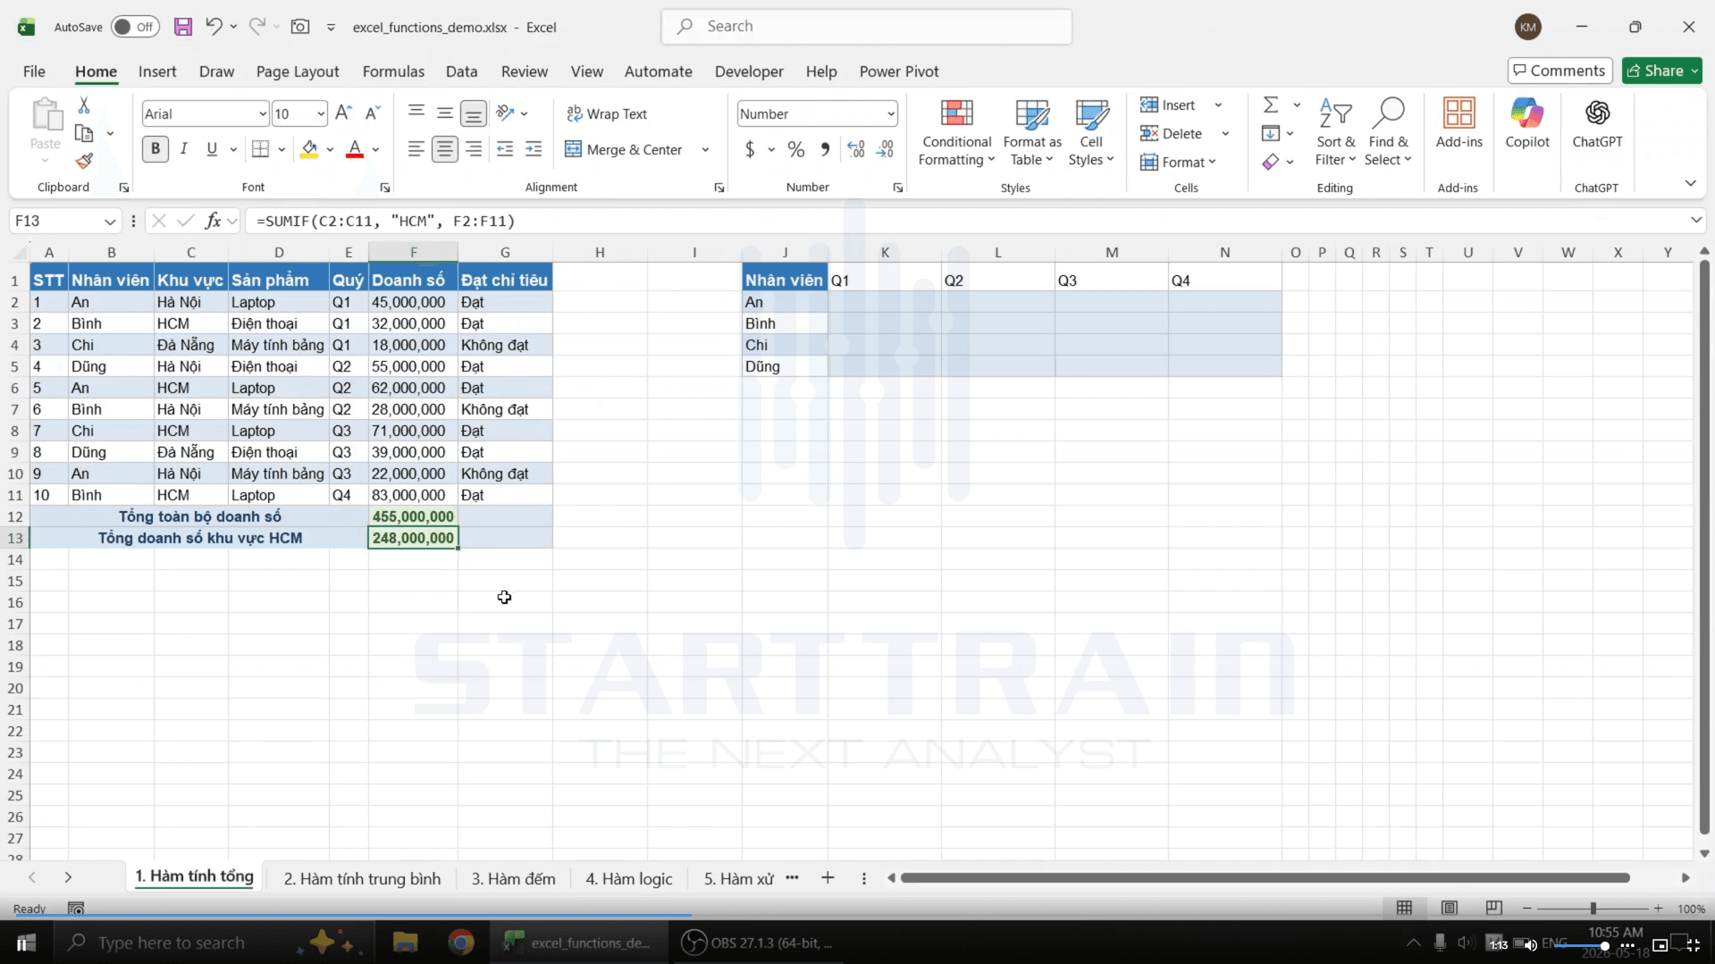Viewport: 1715px width, 964px height.
Task: Select the Format Painter brush icon
Action: point(84,162)
